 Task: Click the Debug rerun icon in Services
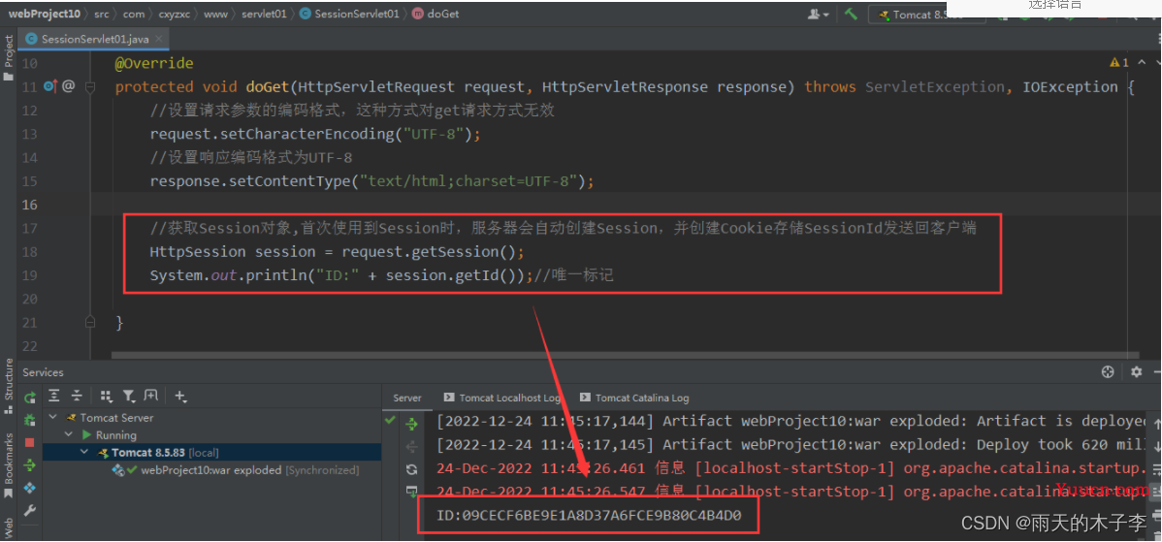pos(30,420)
